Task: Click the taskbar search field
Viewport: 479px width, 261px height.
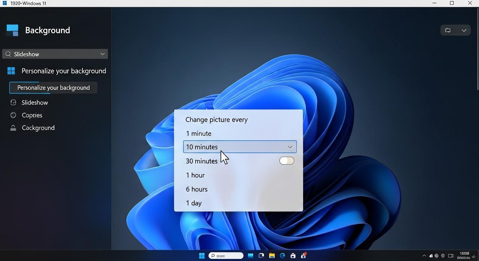Action: pos(226,255)
